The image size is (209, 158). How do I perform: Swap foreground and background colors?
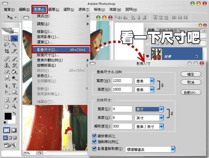point(14,114)
